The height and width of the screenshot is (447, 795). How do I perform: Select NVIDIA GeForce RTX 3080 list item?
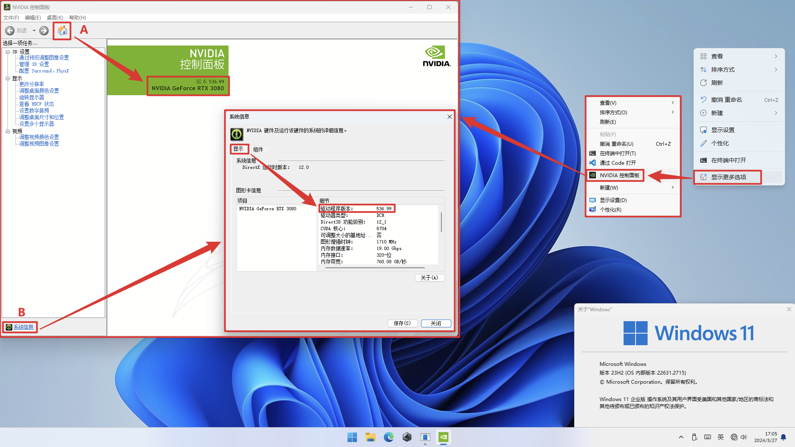pos(267,209)
